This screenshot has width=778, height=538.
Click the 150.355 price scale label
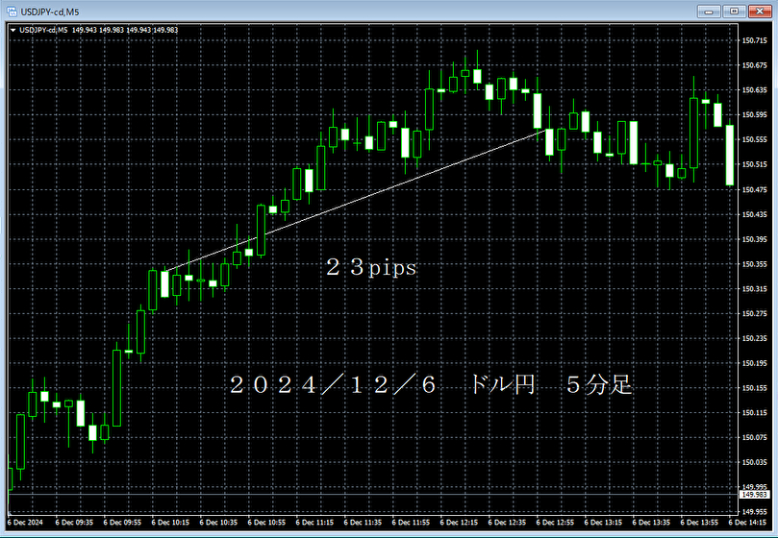click(x=754, y=264)
